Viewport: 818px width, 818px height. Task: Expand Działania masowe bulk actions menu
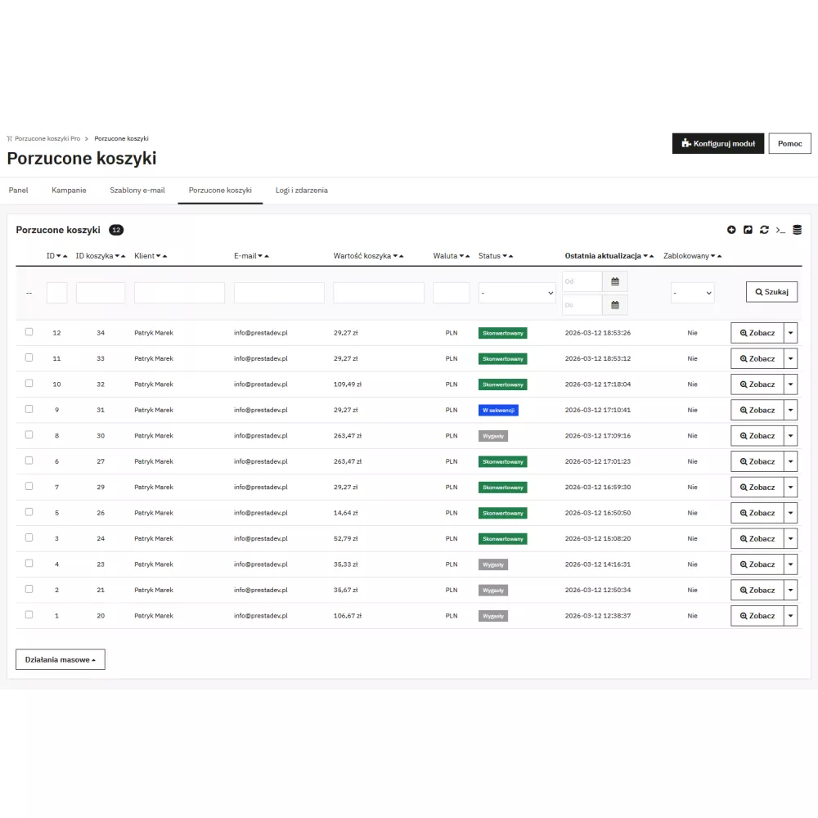tap(61, 659)
